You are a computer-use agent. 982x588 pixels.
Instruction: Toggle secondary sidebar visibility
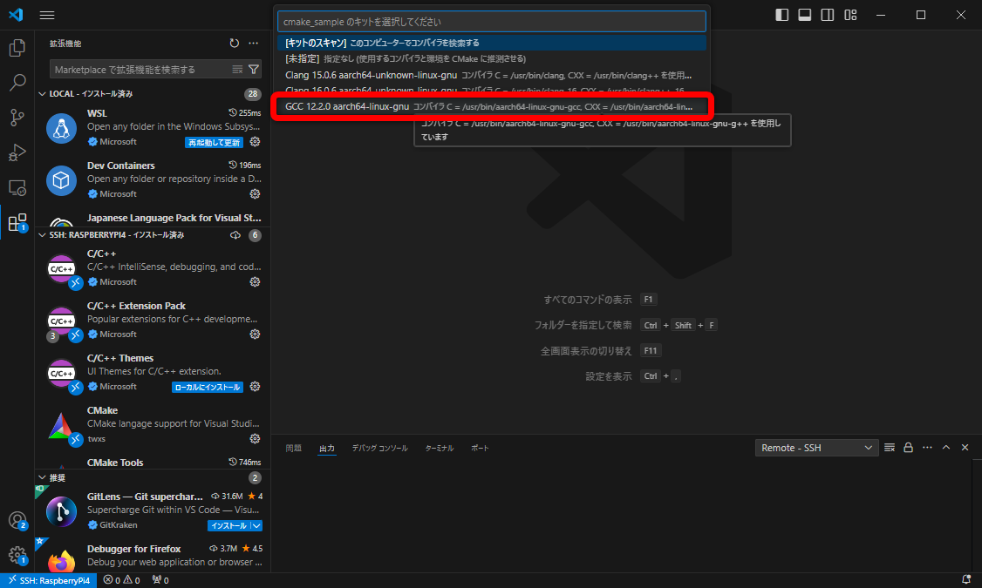coord(827,15)
